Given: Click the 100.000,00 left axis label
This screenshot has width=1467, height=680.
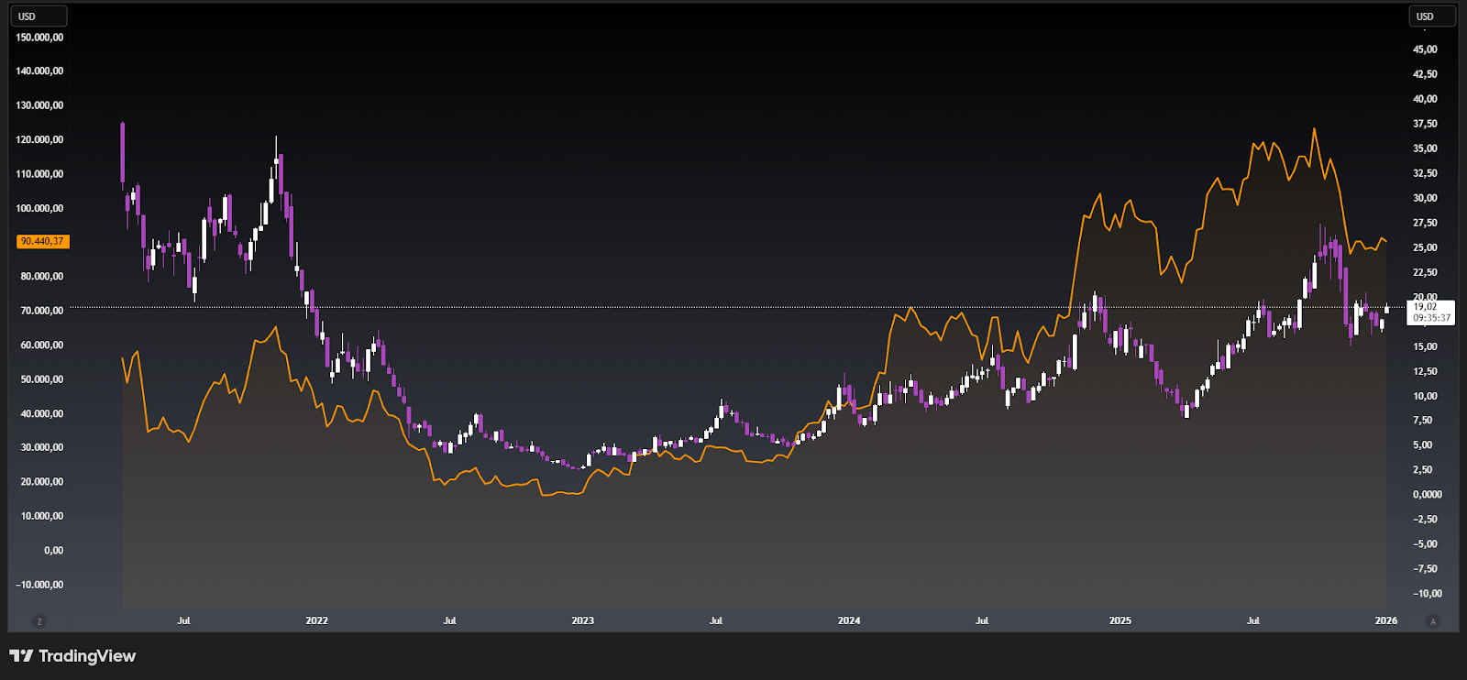Looking at the screenshot, I should (39, 208).
